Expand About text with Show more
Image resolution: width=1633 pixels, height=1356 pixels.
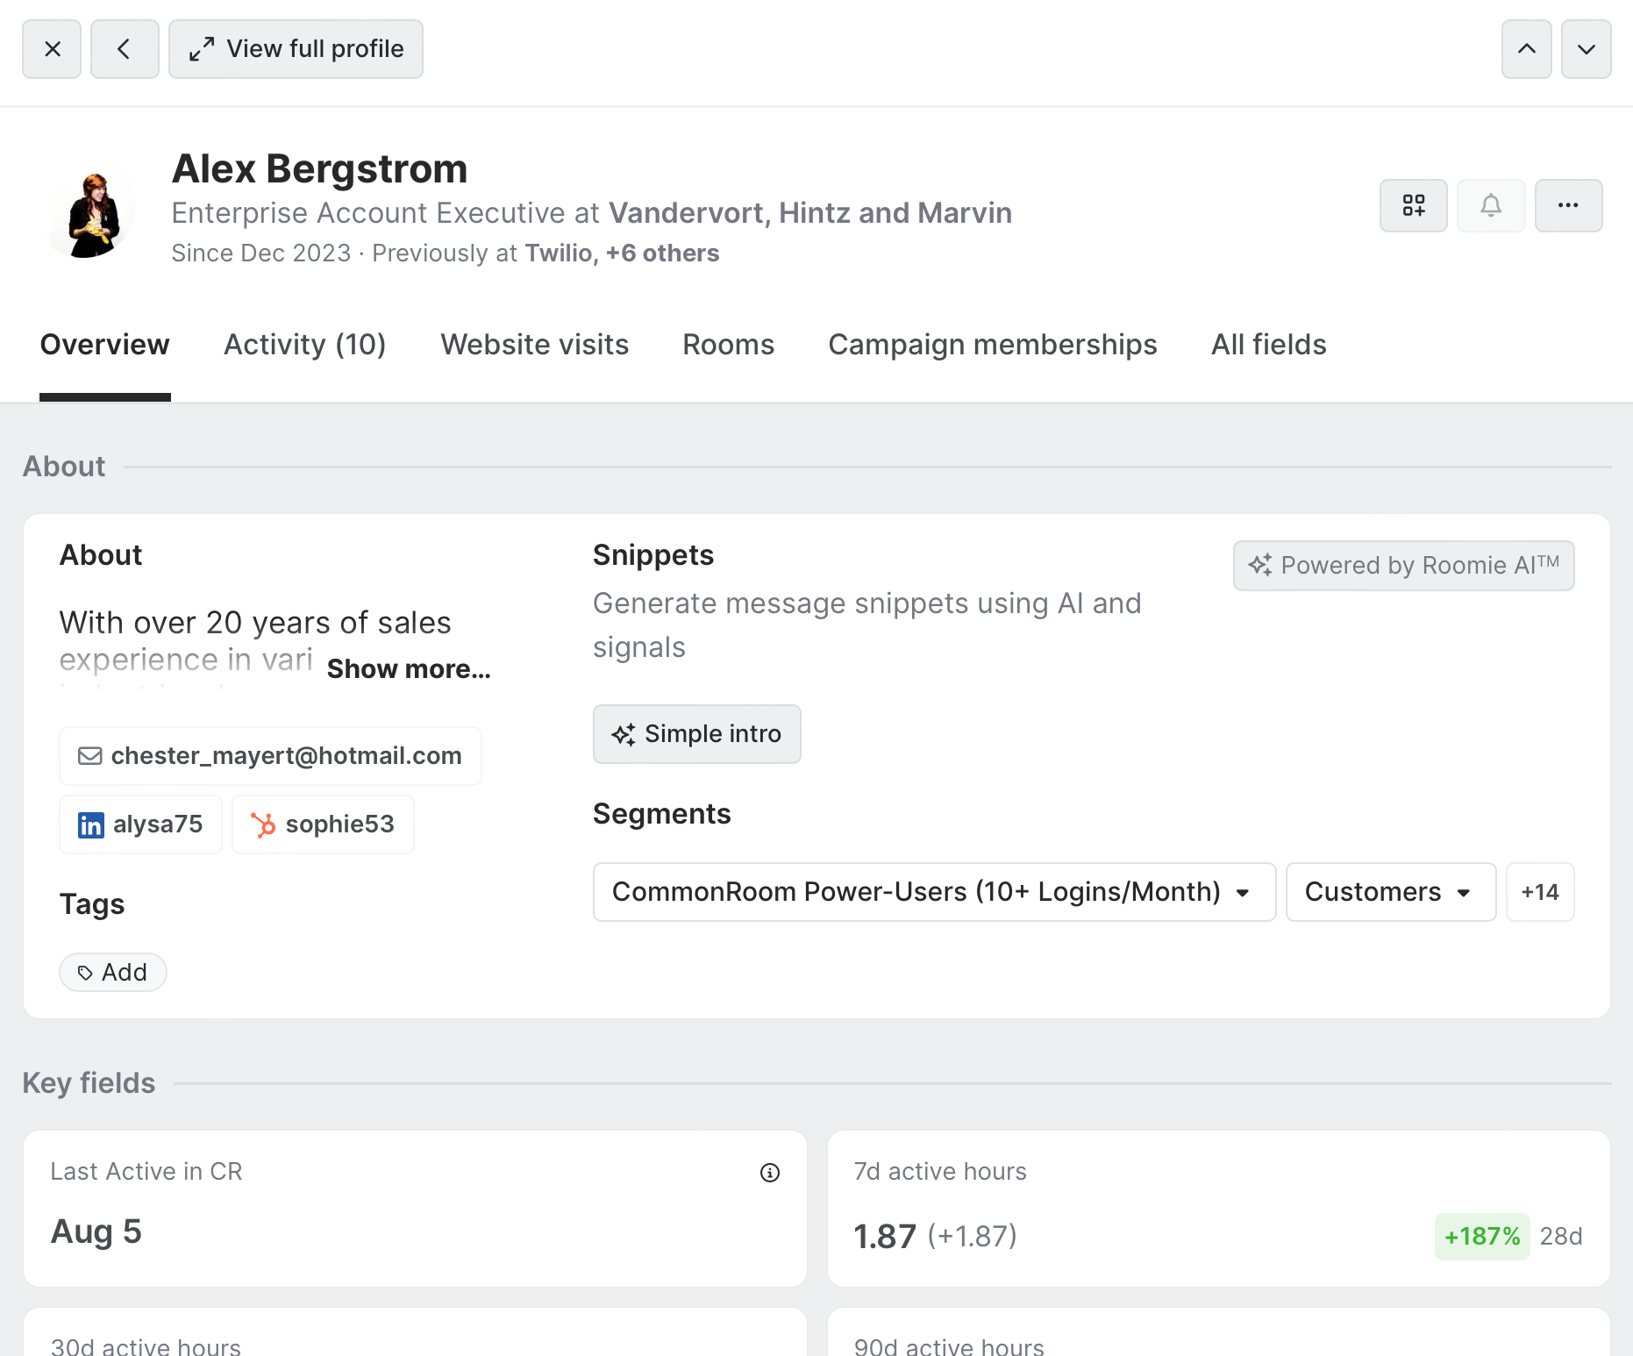(x=408, y=669)
